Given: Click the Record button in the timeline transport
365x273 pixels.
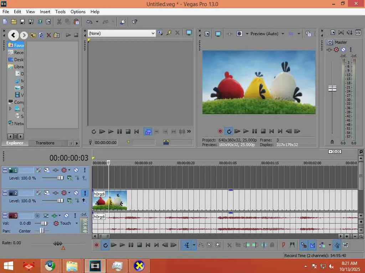Looking at the screenshot, I should pyautogui.click(x=97, y=245).
